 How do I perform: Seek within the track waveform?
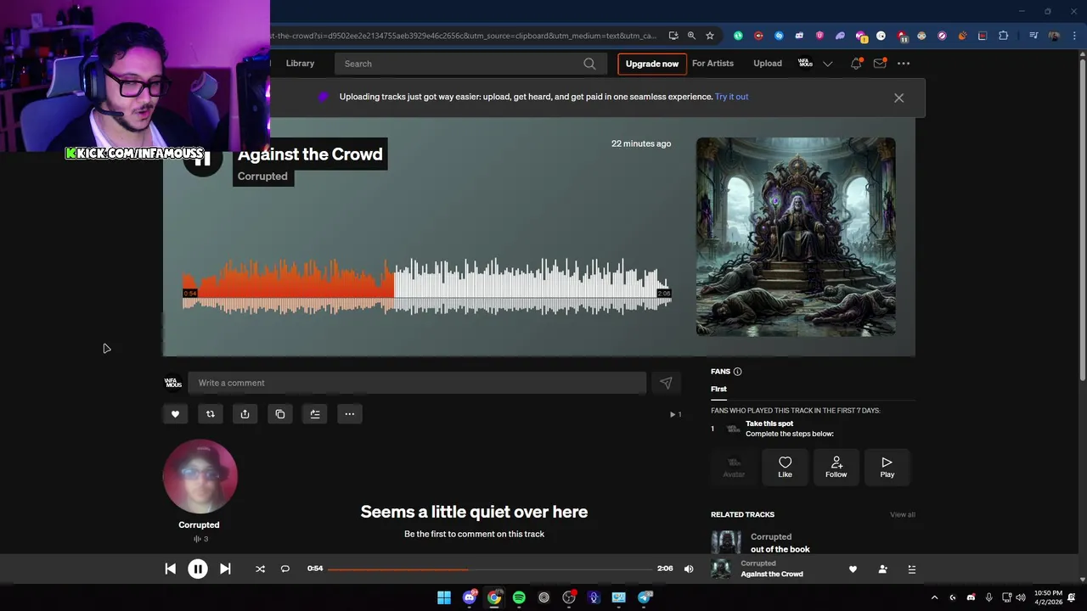(x=426, y=287)
